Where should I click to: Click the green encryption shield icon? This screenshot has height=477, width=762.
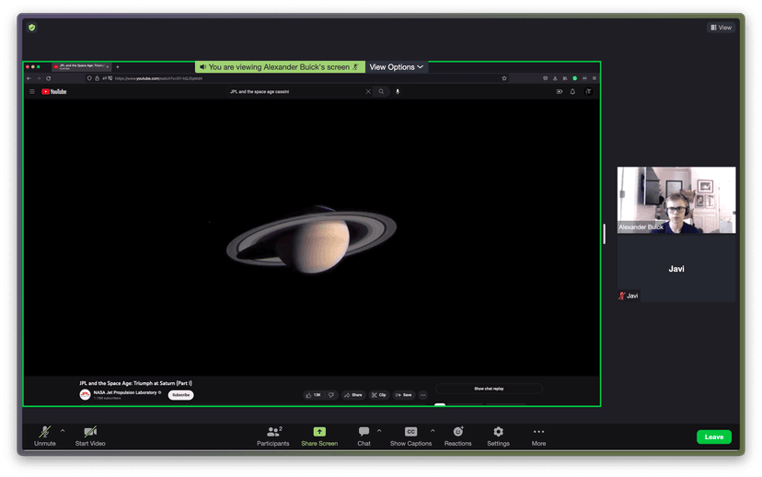point(32,28)
